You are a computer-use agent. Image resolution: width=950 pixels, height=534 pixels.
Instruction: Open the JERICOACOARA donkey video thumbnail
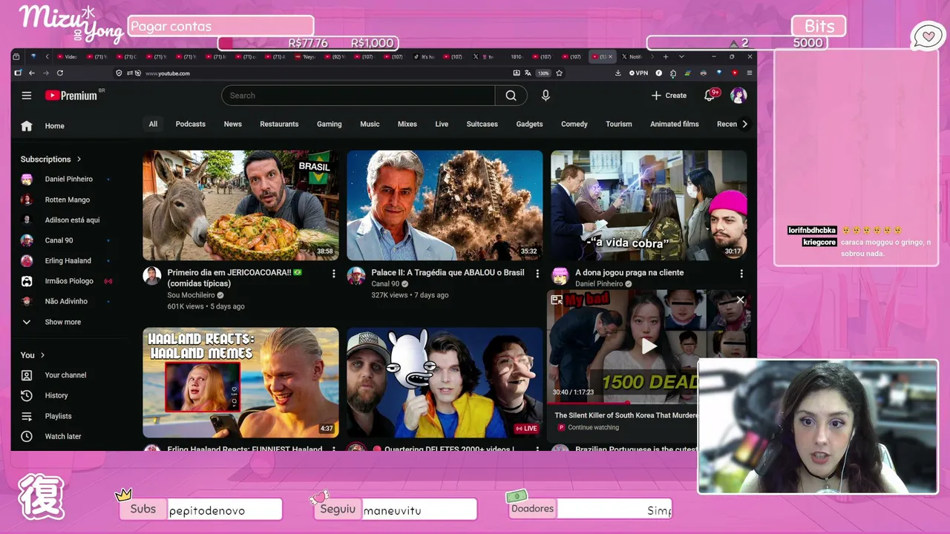[240, 205]
